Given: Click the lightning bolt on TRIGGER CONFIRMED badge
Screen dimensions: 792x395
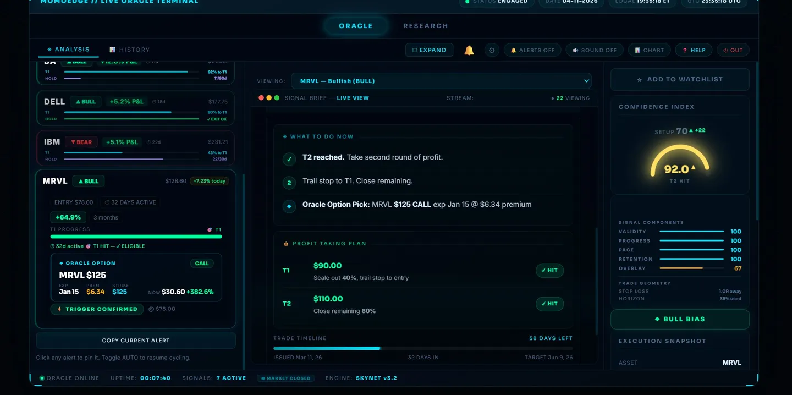Looking at the screenshot, I should tap(59, 309).
